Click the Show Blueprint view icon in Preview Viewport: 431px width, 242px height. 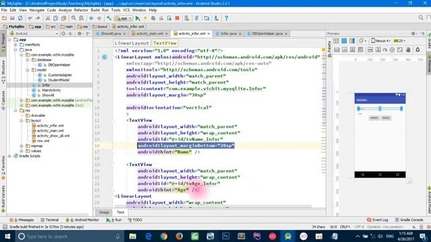click(x=344, y=41)
